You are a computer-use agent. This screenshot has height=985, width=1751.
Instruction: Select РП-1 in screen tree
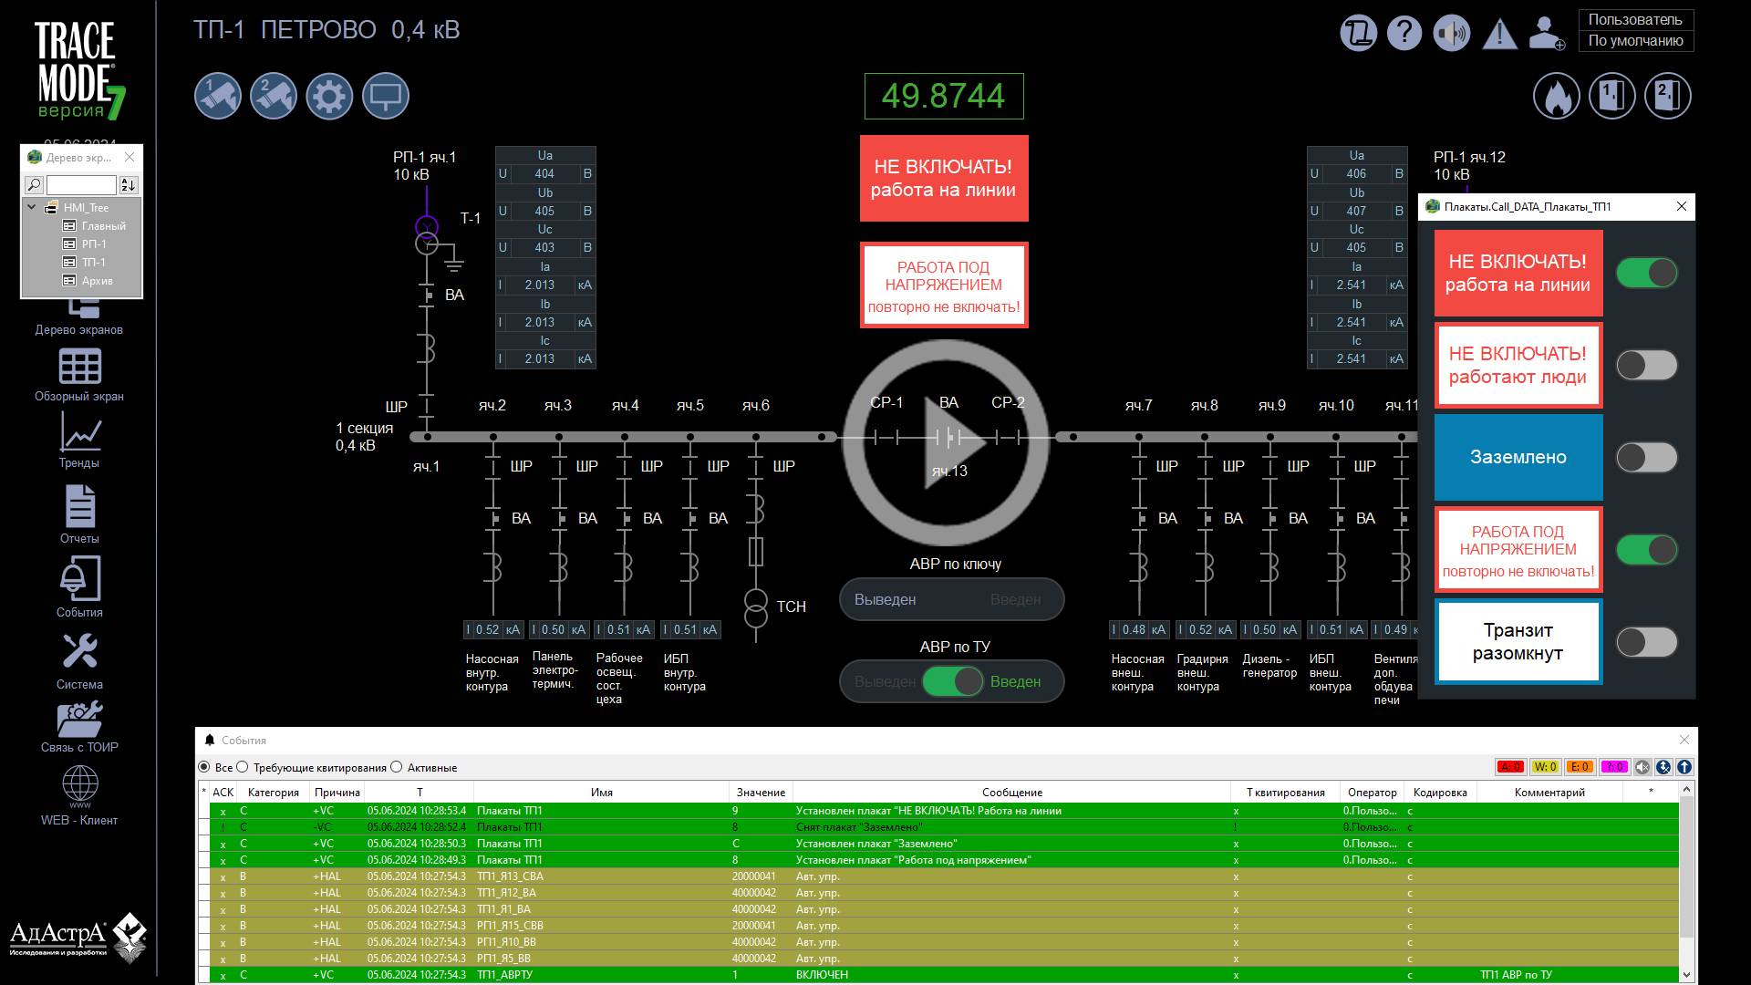(94, 244)
